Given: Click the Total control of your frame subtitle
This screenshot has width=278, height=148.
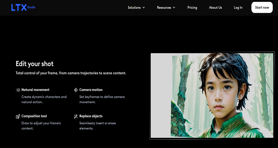Looking at the screenshot, I should pyautogui.click(x=71, y=73).
